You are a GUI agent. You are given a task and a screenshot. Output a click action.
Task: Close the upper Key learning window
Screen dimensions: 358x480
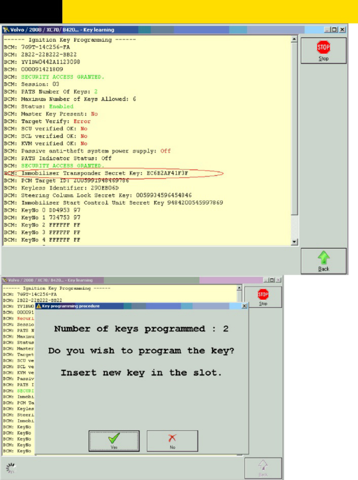click(x=342, y=30)
